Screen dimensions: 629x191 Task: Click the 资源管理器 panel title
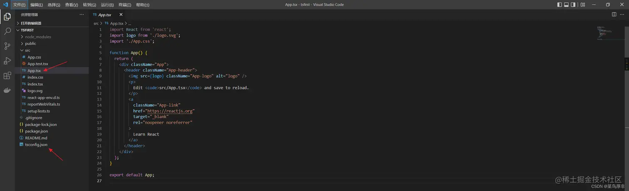(x=30, y=15)
